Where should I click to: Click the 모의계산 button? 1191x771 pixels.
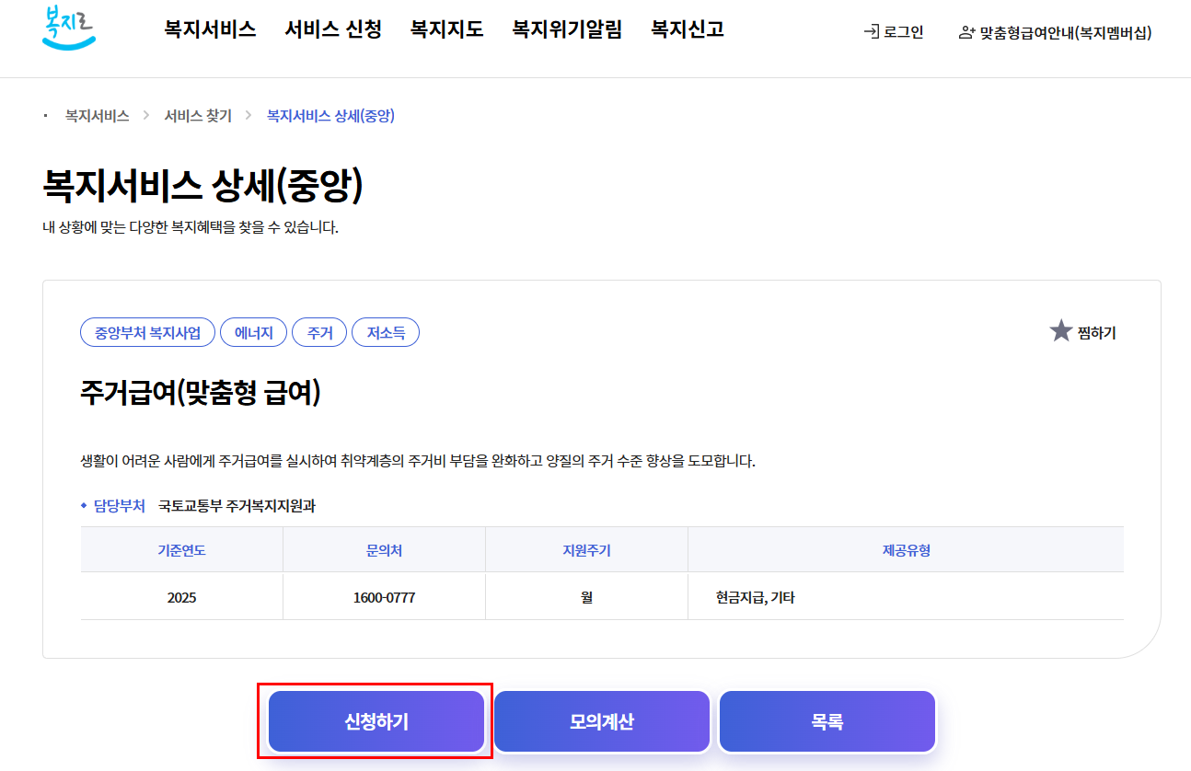coord(602,722)
